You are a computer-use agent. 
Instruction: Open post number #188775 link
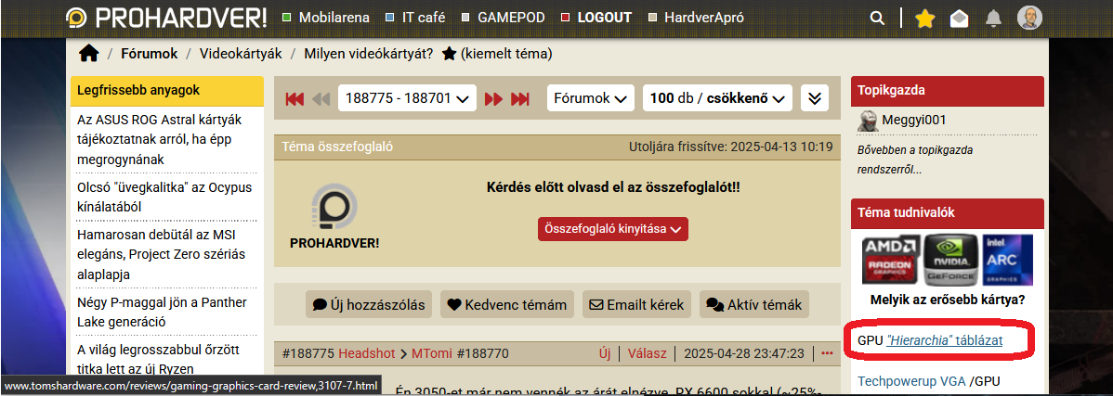(308, 352)
